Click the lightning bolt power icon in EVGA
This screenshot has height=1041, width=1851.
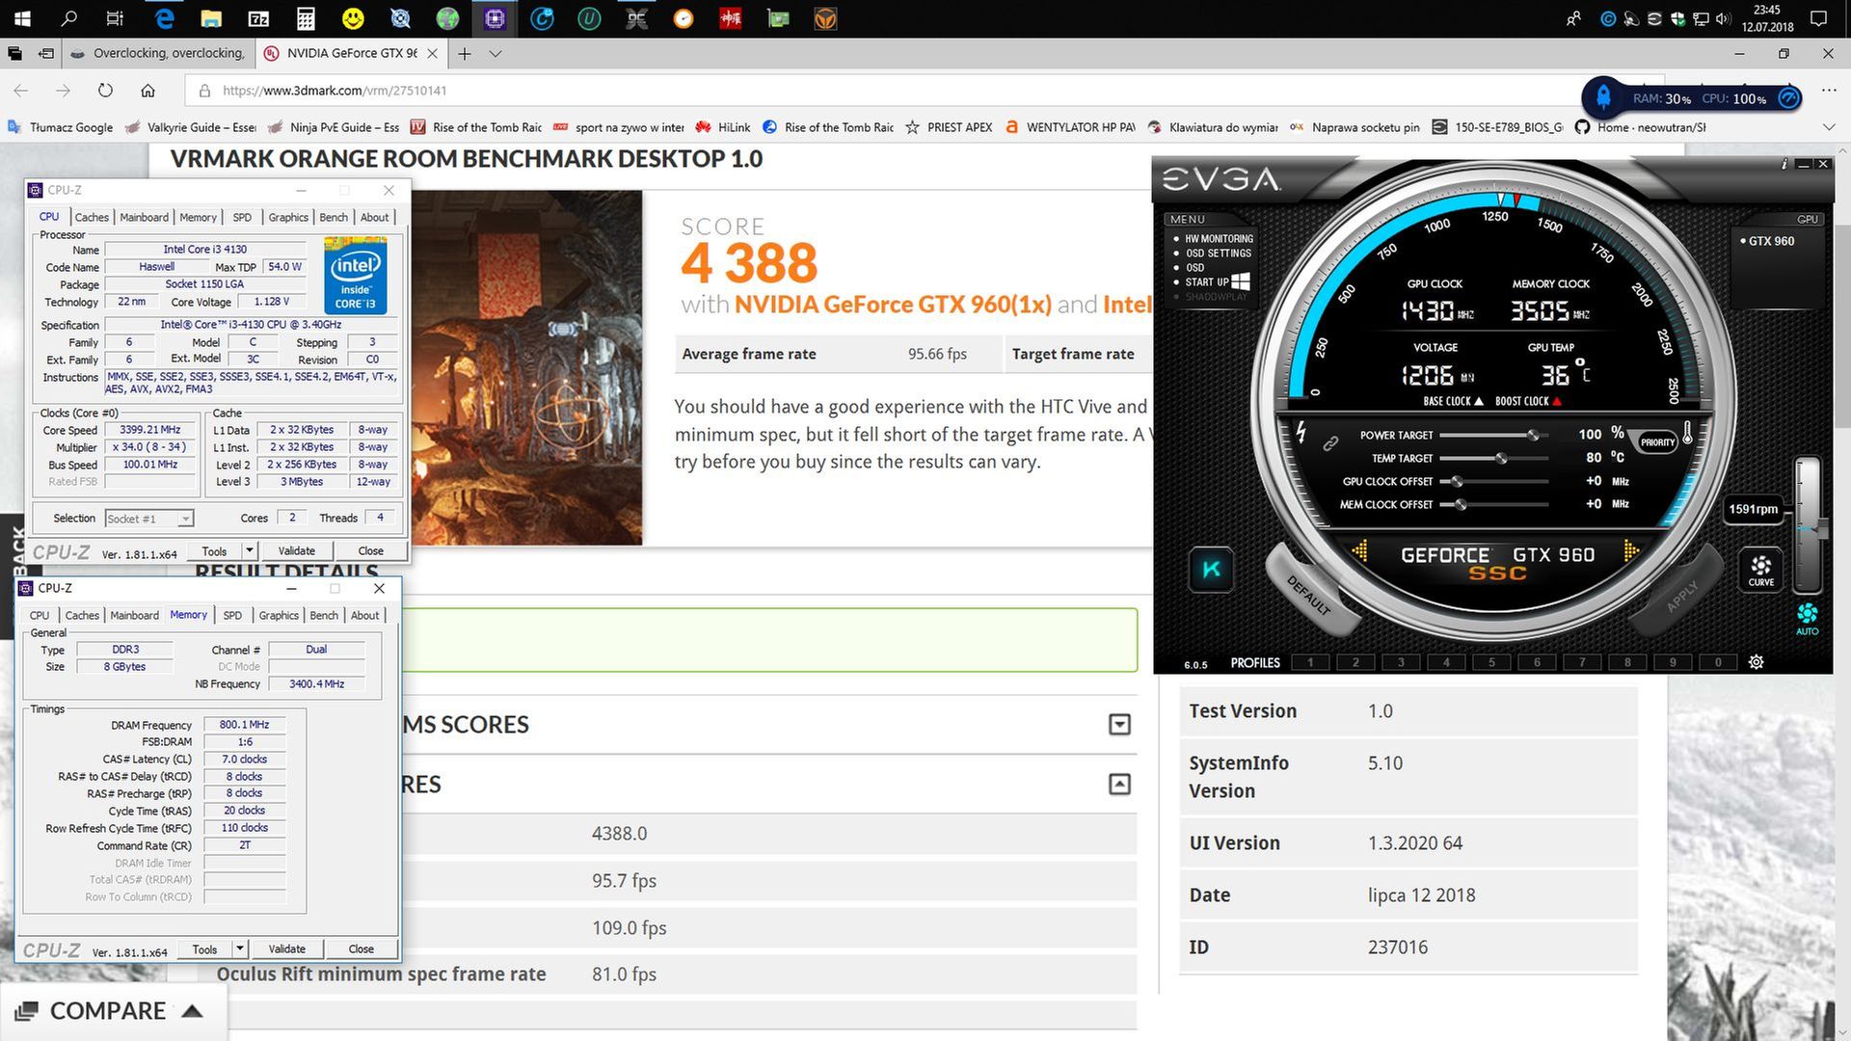(x=1301, y=432)
